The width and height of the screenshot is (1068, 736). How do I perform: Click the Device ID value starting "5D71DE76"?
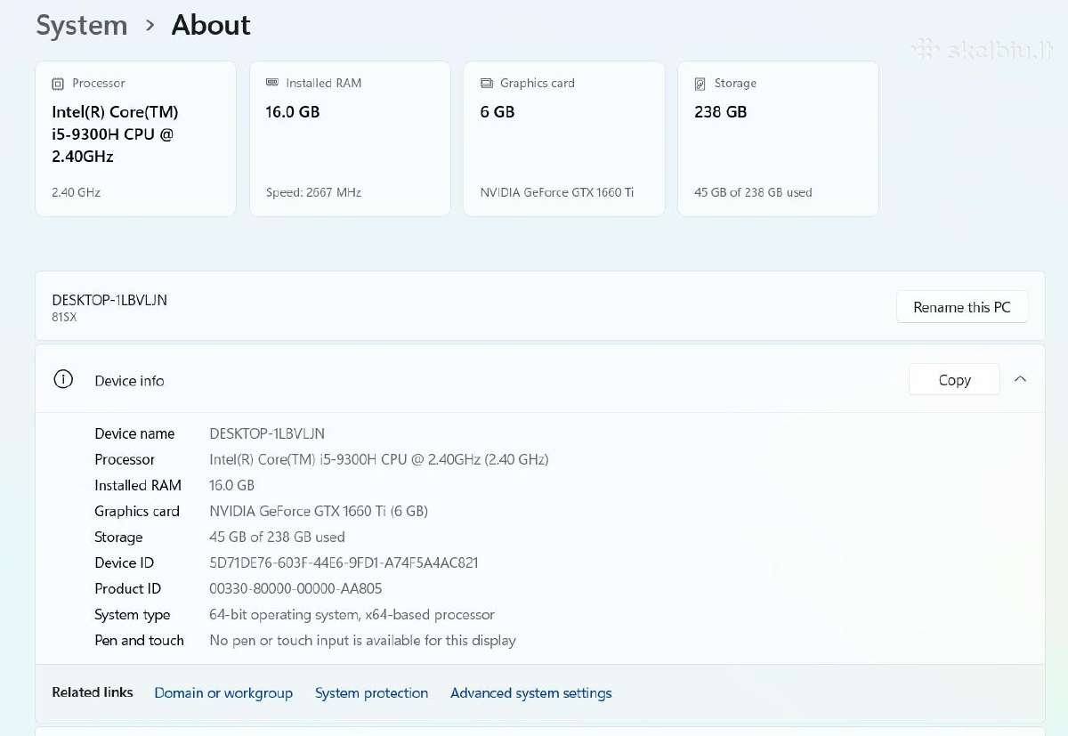[344, 562]
